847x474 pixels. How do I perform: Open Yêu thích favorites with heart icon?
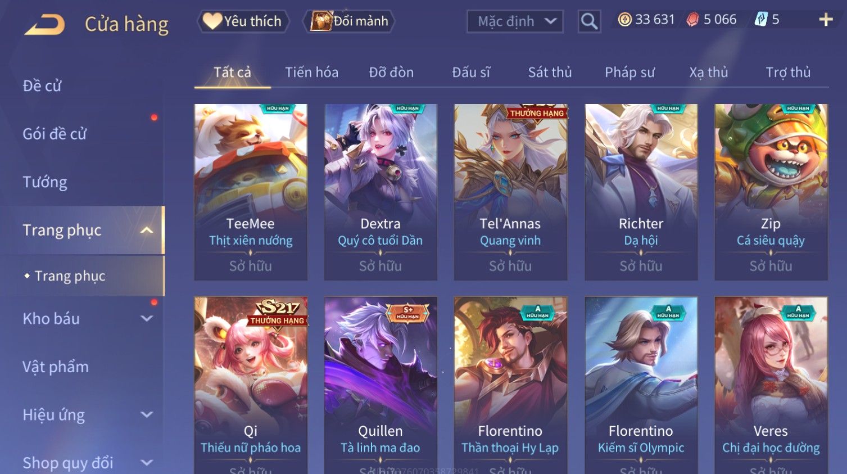(x=243, y=21)
